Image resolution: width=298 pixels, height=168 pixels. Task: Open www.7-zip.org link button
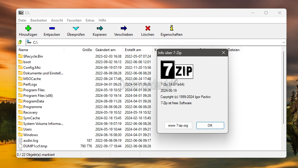pyautogui.click(x=178, y=125)
